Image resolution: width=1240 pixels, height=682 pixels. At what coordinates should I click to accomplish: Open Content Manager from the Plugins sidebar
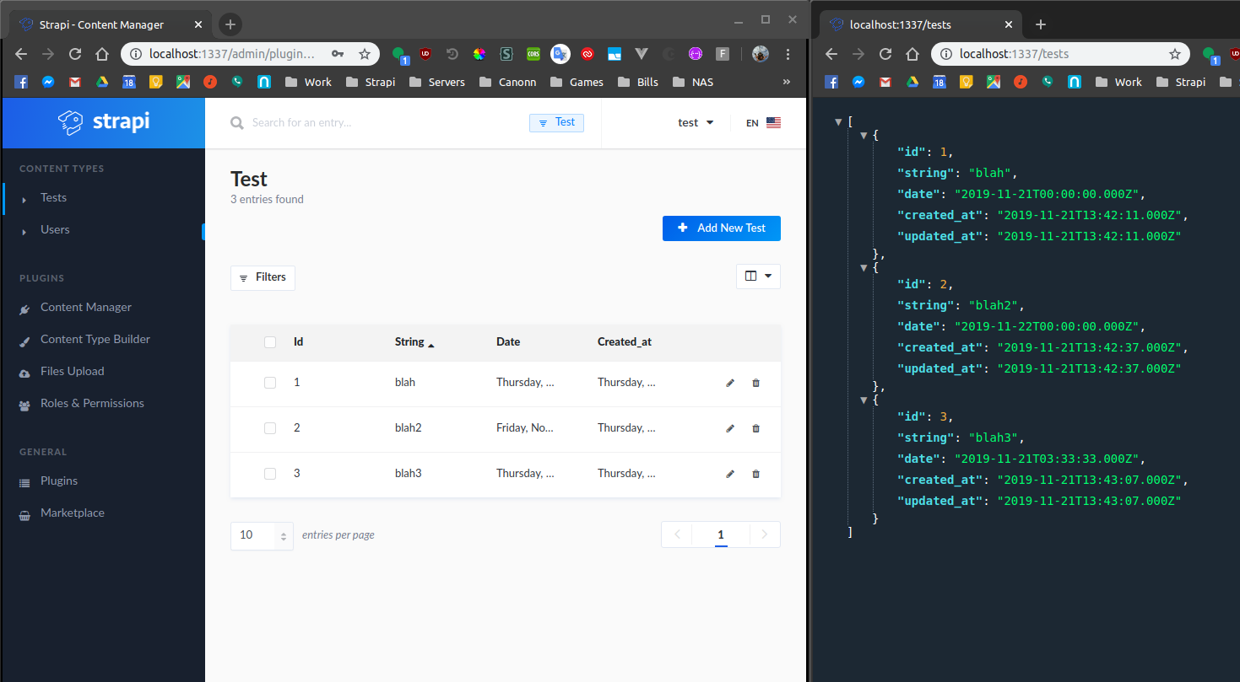click(x=86, y=307)
